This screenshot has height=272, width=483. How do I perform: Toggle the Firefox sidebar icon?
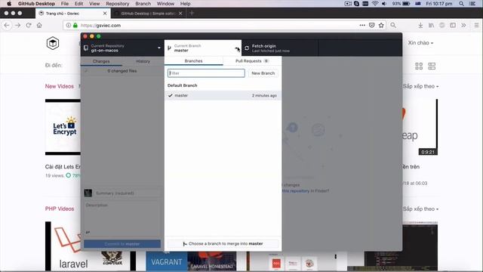[x=453, y=25]
